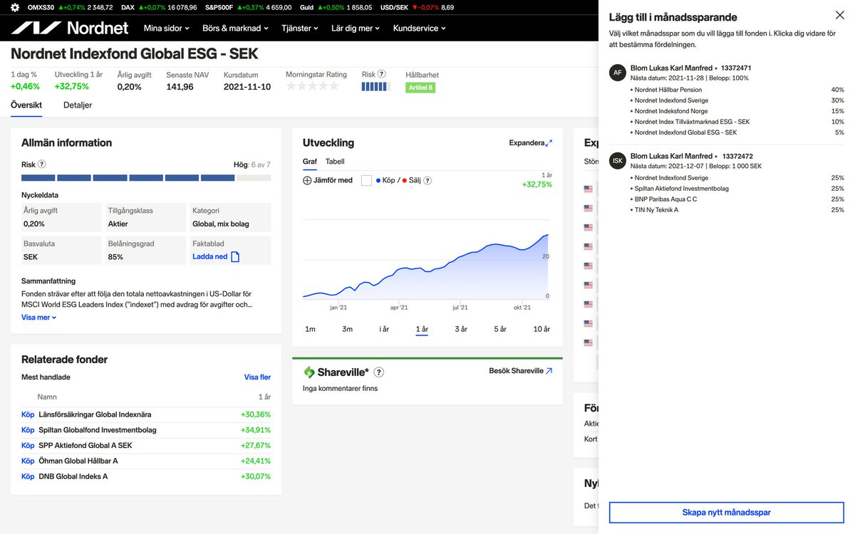
Task: Toggle the Köp / Sälj checkbox
Action: (x=366, y=180)
